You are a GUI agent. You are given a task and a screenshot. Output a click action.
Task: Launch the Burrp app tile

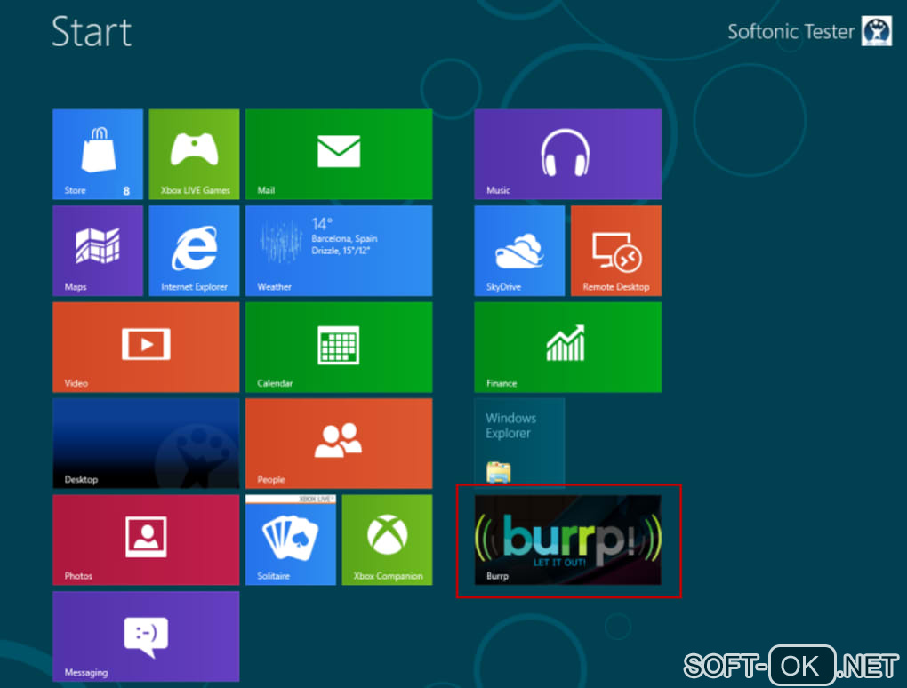pos(567,540)
